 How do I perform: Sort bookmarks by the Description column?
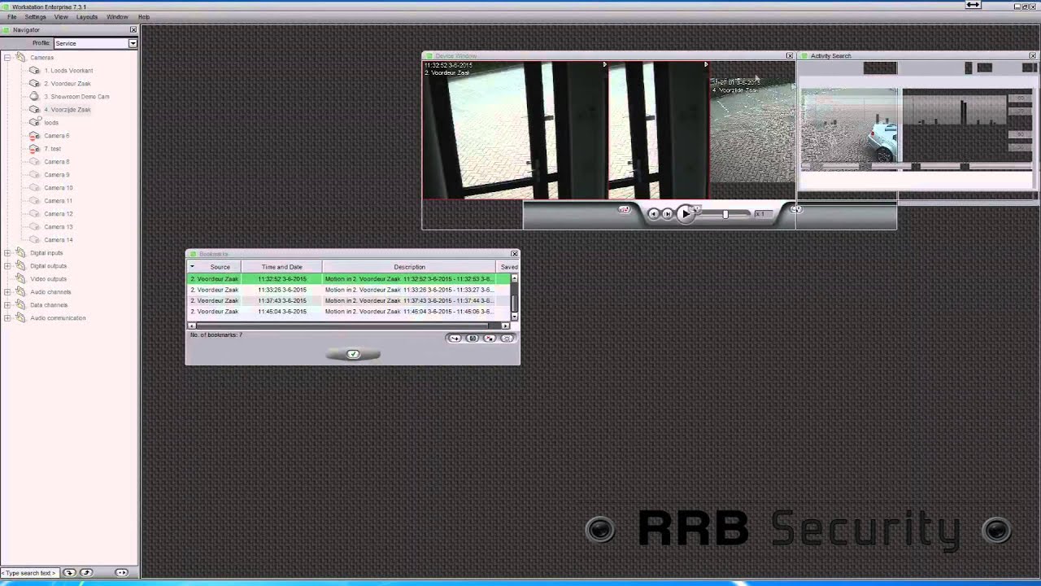pyautogui.click(x=409, y=267)
